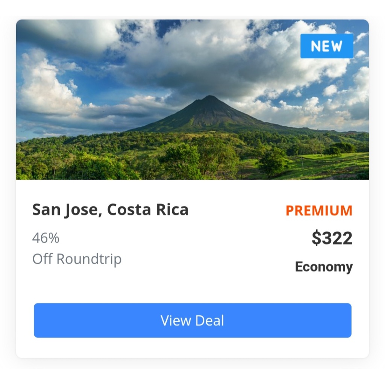
Task: Open the Costa Rica volcano photo
Action: (192, 99)
